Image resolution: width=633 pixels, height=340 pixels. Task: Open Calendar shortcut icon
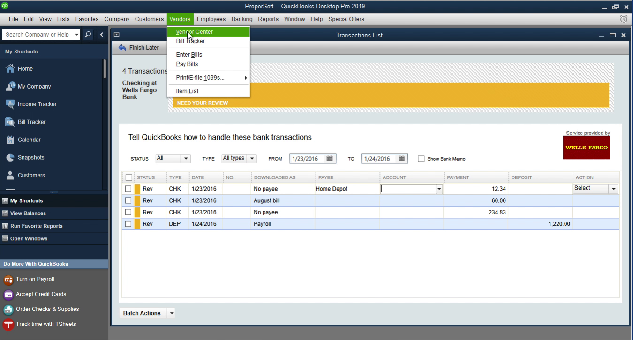click(x=10, y=140)
